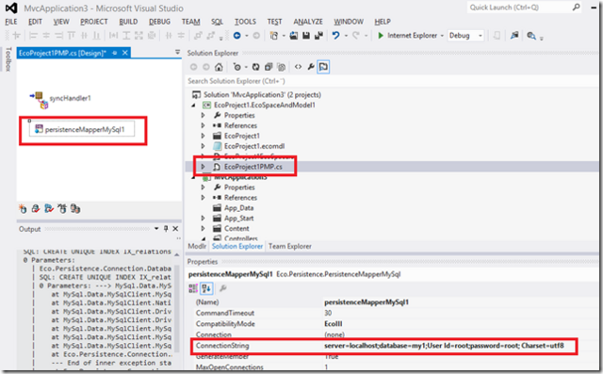Toggle Categorized view in Properties panel
The image size is (603, 374).
pyautogui.click(x=193, y=288)
